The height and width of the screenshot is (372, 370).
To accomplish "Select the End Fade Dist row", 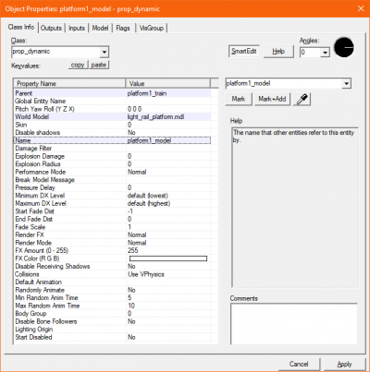I will point(113,219).
